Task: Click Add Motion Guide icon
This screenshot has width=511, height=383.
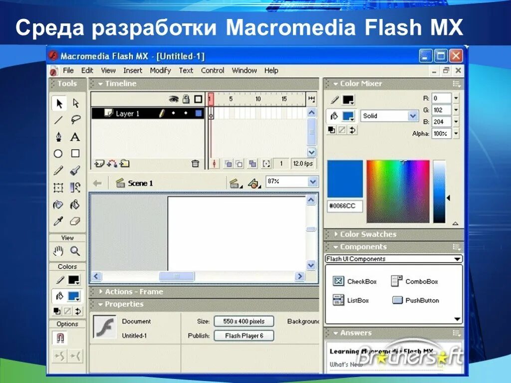Action: coord(112,164)
